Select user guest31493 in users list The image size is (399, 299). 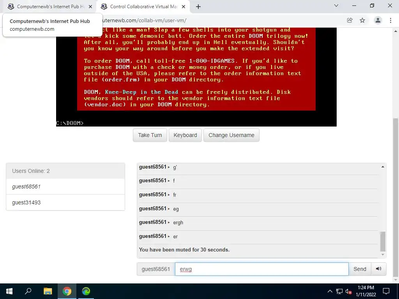pyautogui.click(x=65, y=202)
